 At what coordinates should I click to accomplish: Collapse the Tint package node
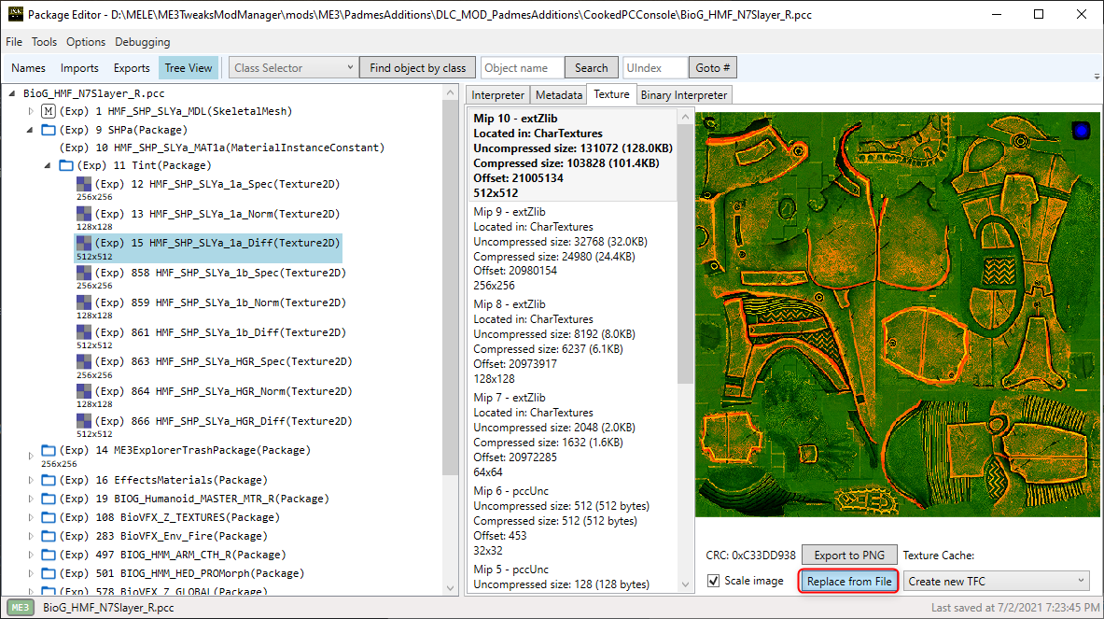pyautogui.click(x=48, y=165)
